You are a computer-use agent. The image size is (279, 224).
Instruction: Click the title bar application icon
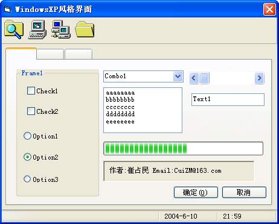pyautogui.click(x=7, y=9)
